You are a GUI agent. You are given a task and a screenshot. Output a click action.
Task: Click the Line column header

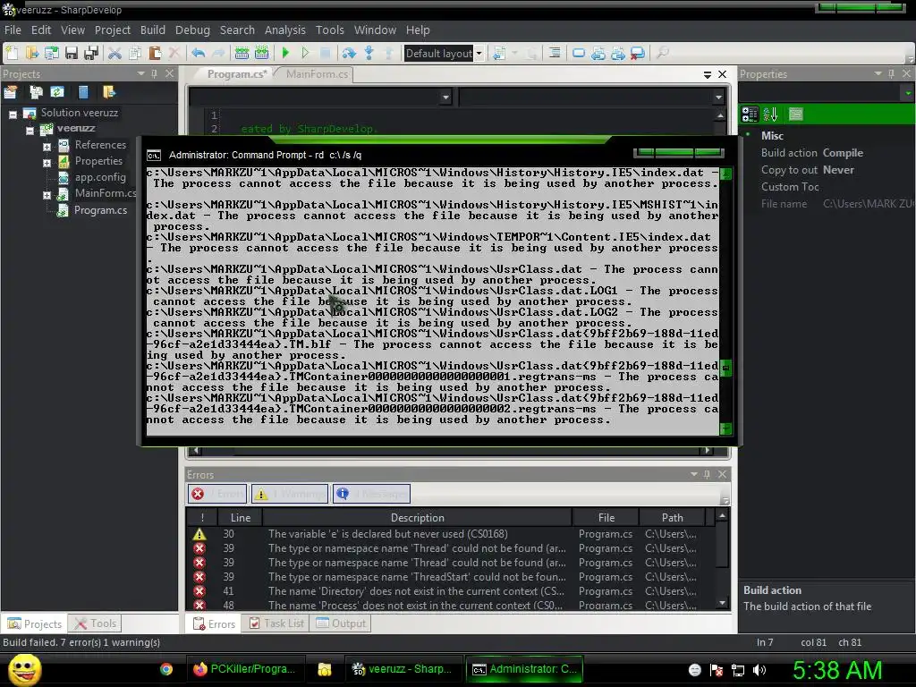(240, 518)
